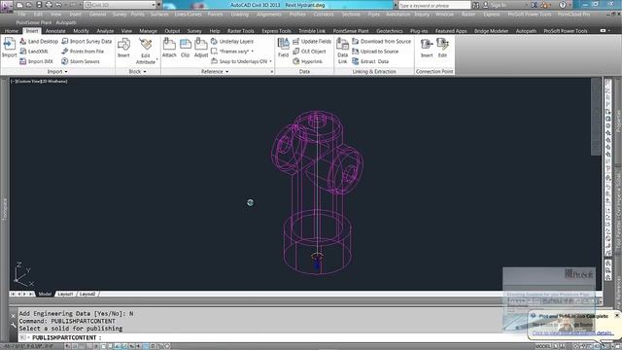Click the Upload to Source tool

click(375, 52)
